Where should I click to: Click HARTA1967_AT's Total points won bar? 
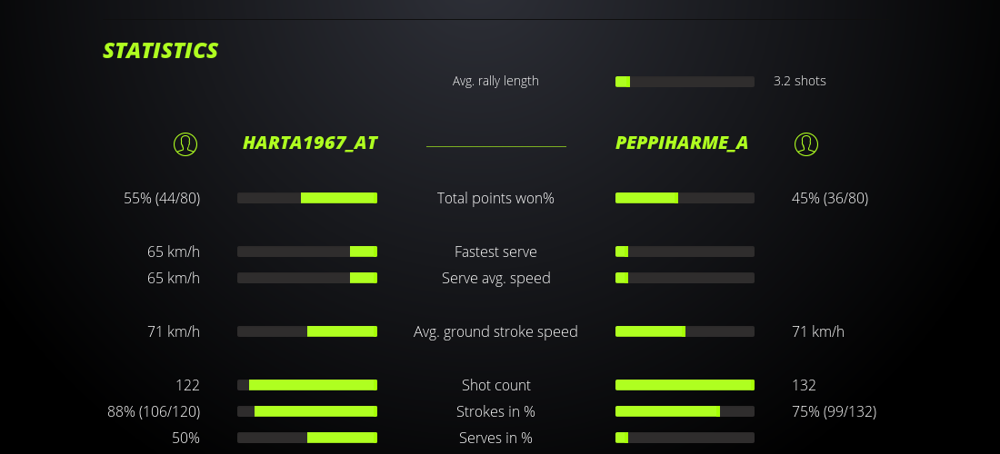[x=307, y=198]
